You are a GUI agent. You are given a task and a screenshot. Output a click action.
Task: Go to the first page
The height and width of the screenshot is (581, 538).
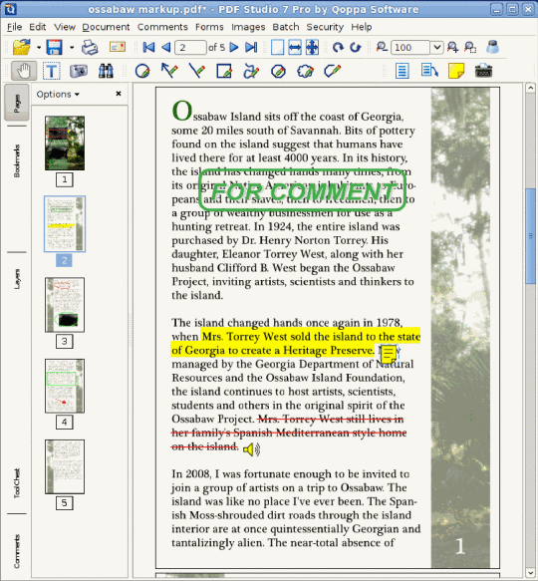pos(149,47)
